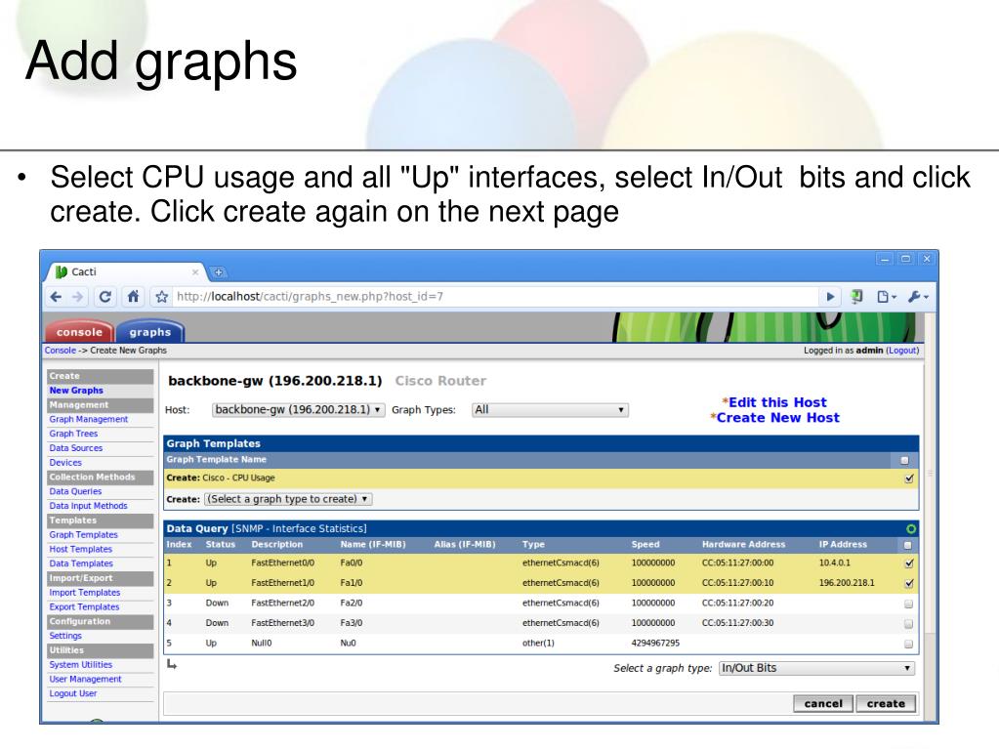The width and height of the screenshot is (999, 749).
Task: Click the Status column header
Action: pos(221,545)
